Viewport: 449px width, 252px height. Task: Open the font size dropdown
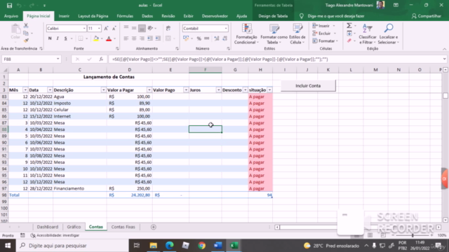click(x=99, y=29)
